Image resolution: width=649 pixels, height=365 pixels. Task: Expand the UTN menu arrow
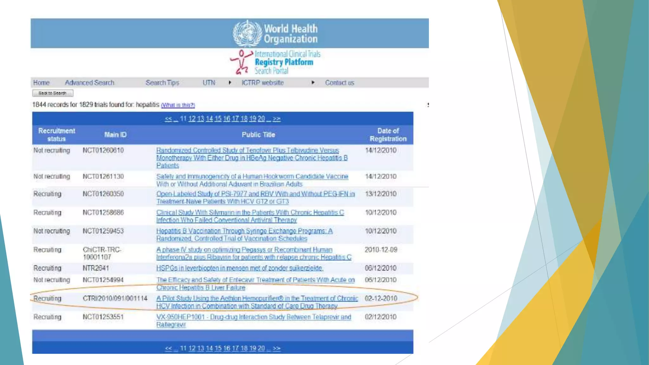click(230, 83)
